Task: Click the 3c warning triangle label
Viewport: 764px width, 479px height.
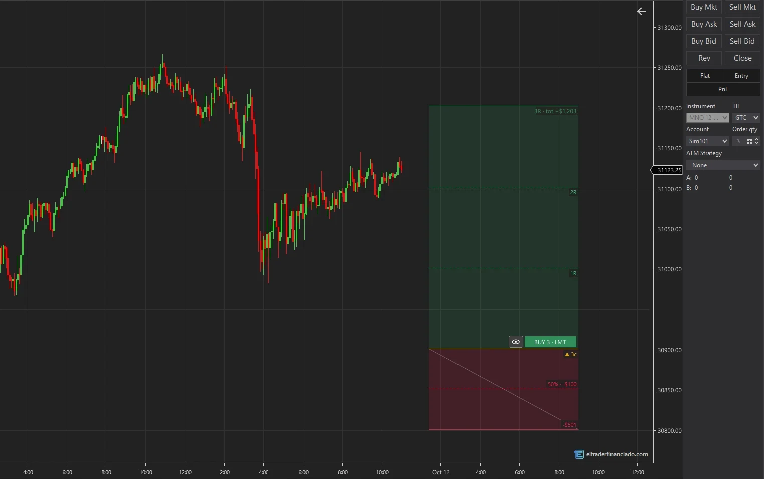Action: [571, 354]
